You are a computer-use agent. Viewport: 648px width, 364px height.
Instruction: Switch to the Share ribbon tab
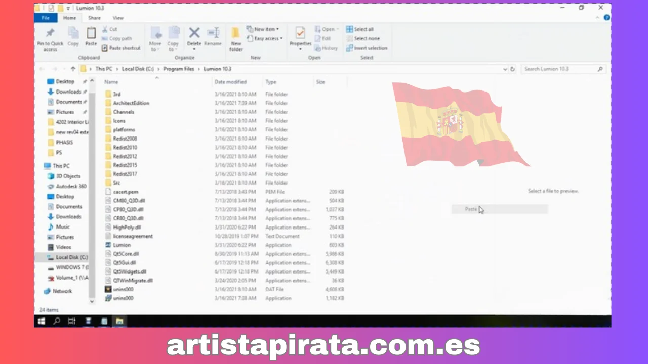pos(94,18)
